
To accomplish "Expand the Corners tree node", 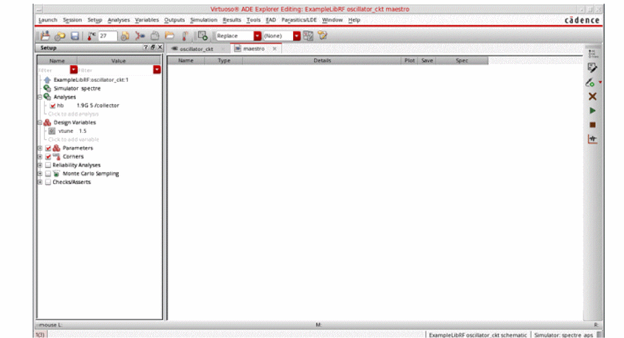I will pyautogui.click(x=40, y=156).
